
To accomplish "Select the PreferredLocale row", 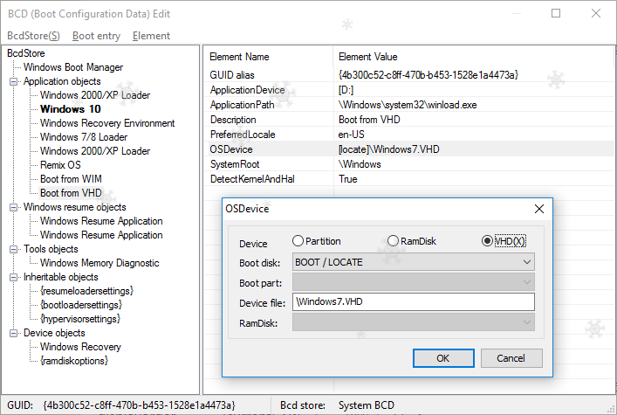I will pyautogui.click(x=408, y=135).
